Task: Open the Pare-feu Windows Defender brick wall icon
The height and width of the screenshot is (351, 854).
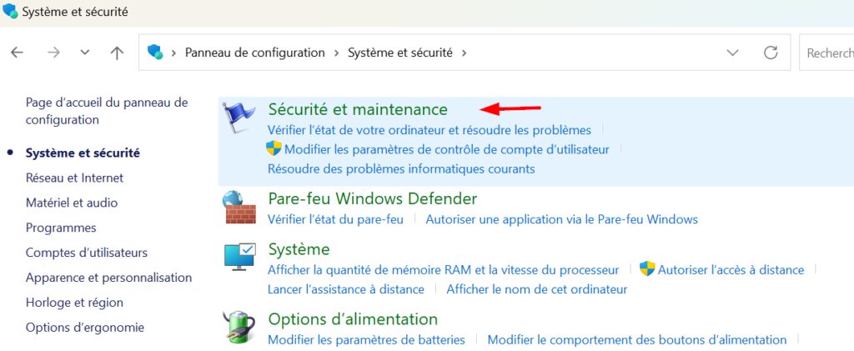Action: [239, 207]
